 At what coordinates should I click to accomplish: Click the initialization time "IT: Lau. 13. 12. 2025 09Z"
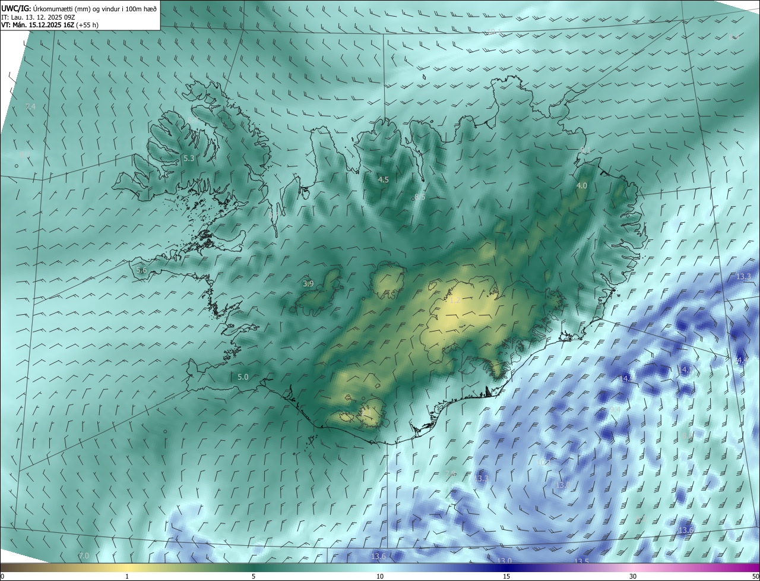click(x=38, y=17)
